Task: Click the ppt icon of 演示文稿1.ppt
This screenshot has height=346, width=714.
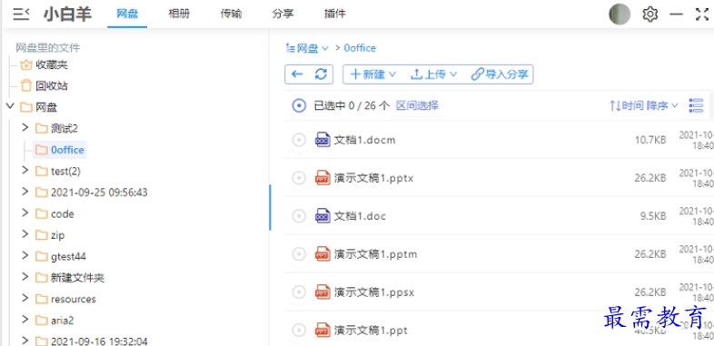Action: [322, 330]
